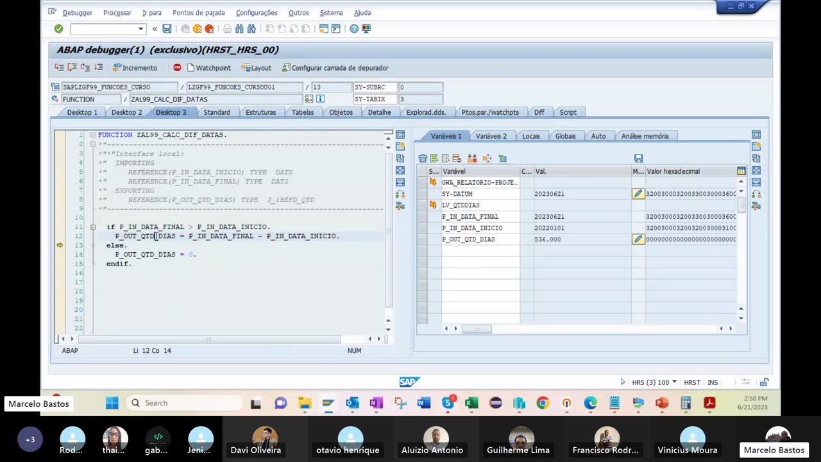The height and width of the screenshot is (462, 821).
Task: Click the blue Help question mark icon
Action: click(354, 29)
